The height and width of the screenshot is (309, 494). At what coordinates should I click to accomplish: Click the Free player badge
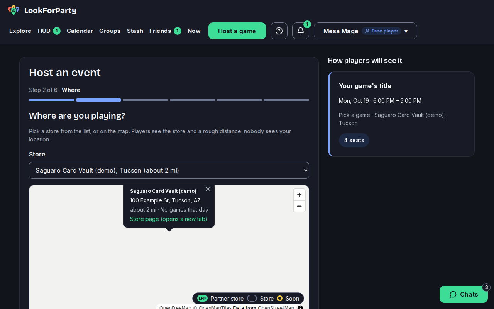point(382,31)
